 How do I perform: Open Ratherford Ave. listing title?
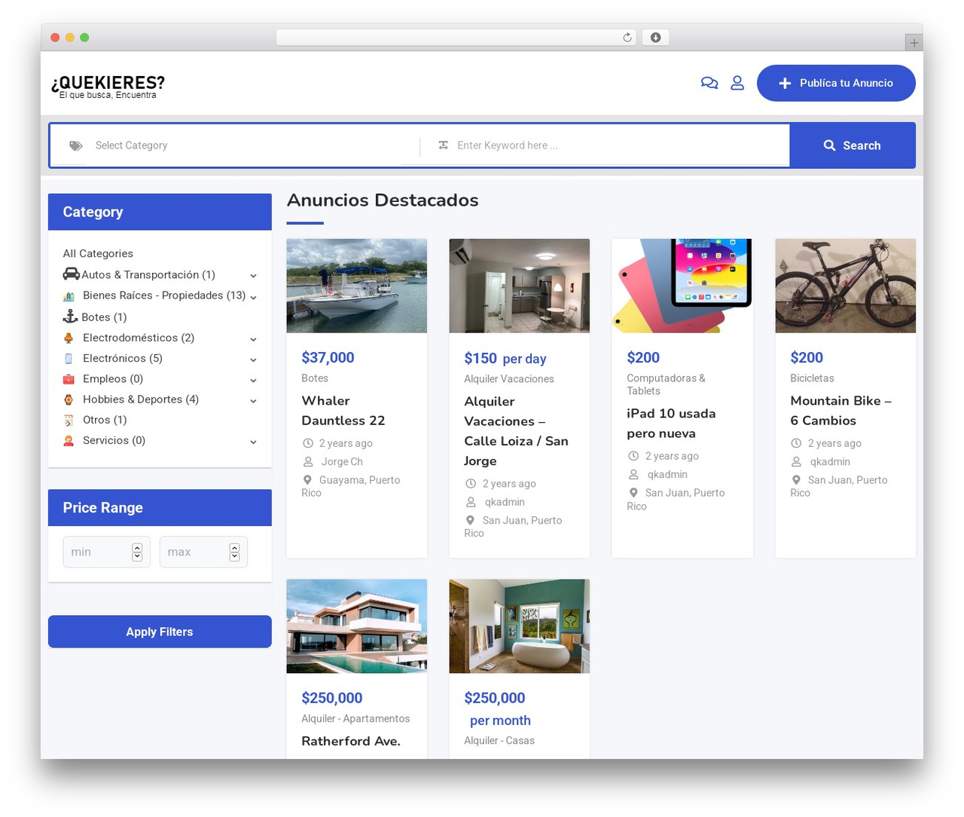click(x=351, y=741)
